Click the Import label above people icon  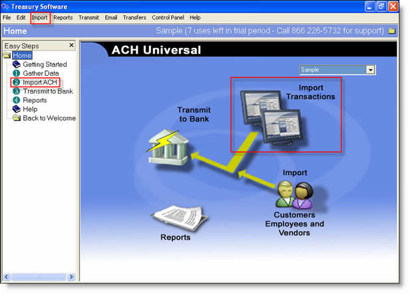[295, 173]
